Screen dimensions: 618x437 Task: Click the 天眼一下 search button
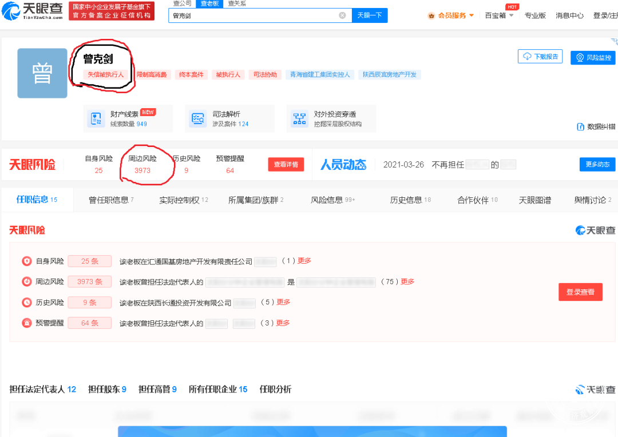[x=370, y=15]
